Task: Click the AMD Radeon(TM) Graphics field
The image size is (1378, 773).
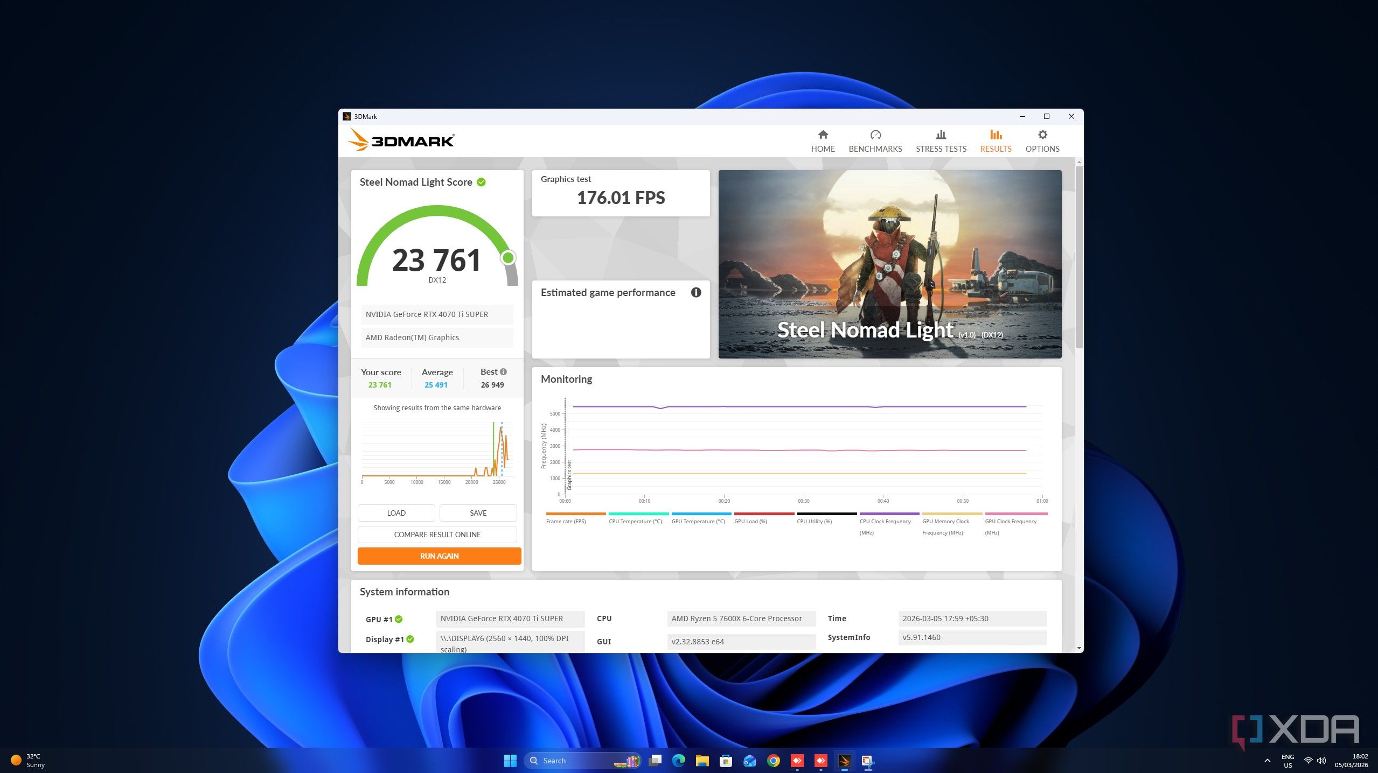Action: (437, 338)
